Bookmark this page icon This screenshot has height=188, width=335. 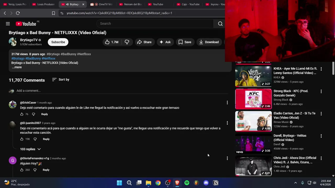coord(53,13)
